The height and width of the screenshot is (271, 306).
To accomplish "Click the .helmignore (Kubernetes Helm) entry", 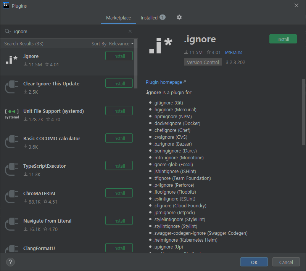I will [185, 240].
